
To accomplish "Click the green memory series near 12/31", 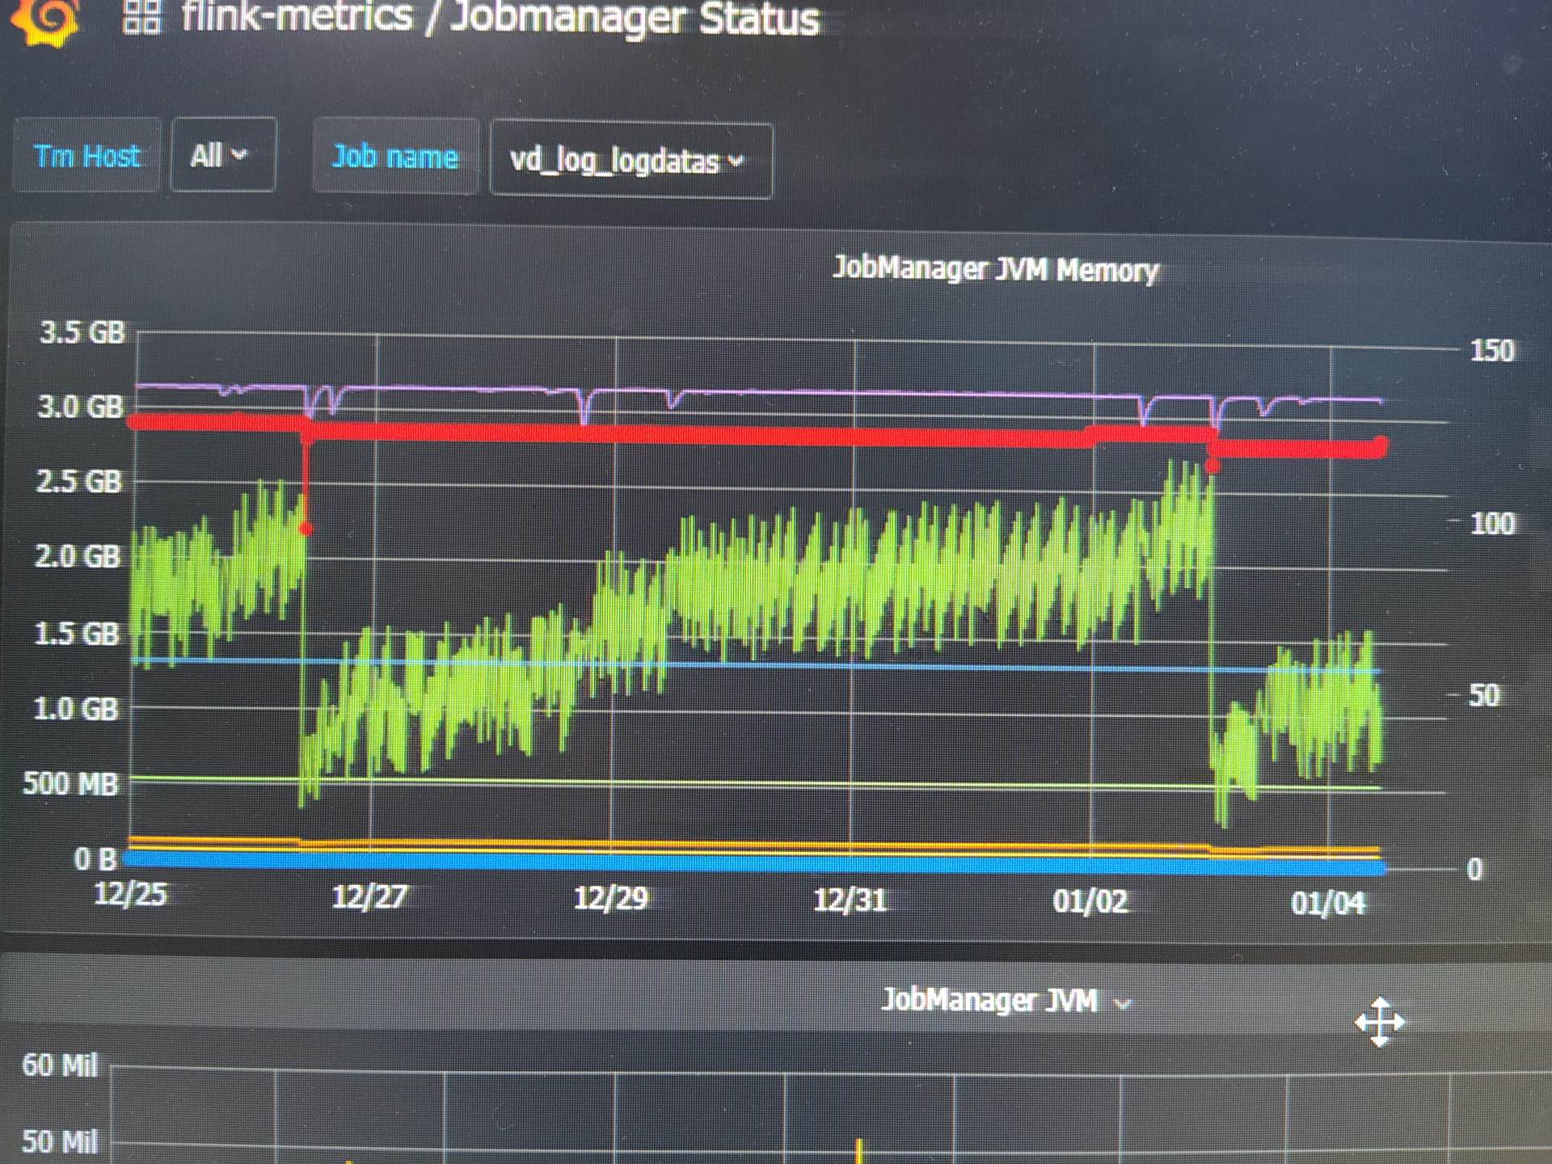I will click(x=853, y=582).
